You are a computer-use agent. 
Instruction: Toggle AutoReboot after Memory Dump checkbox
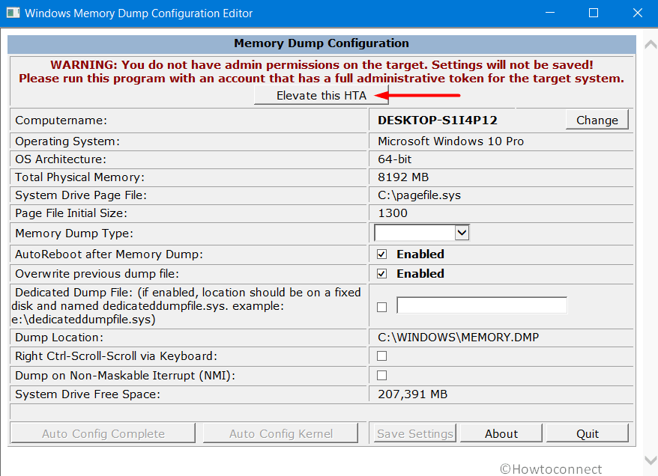381,254
